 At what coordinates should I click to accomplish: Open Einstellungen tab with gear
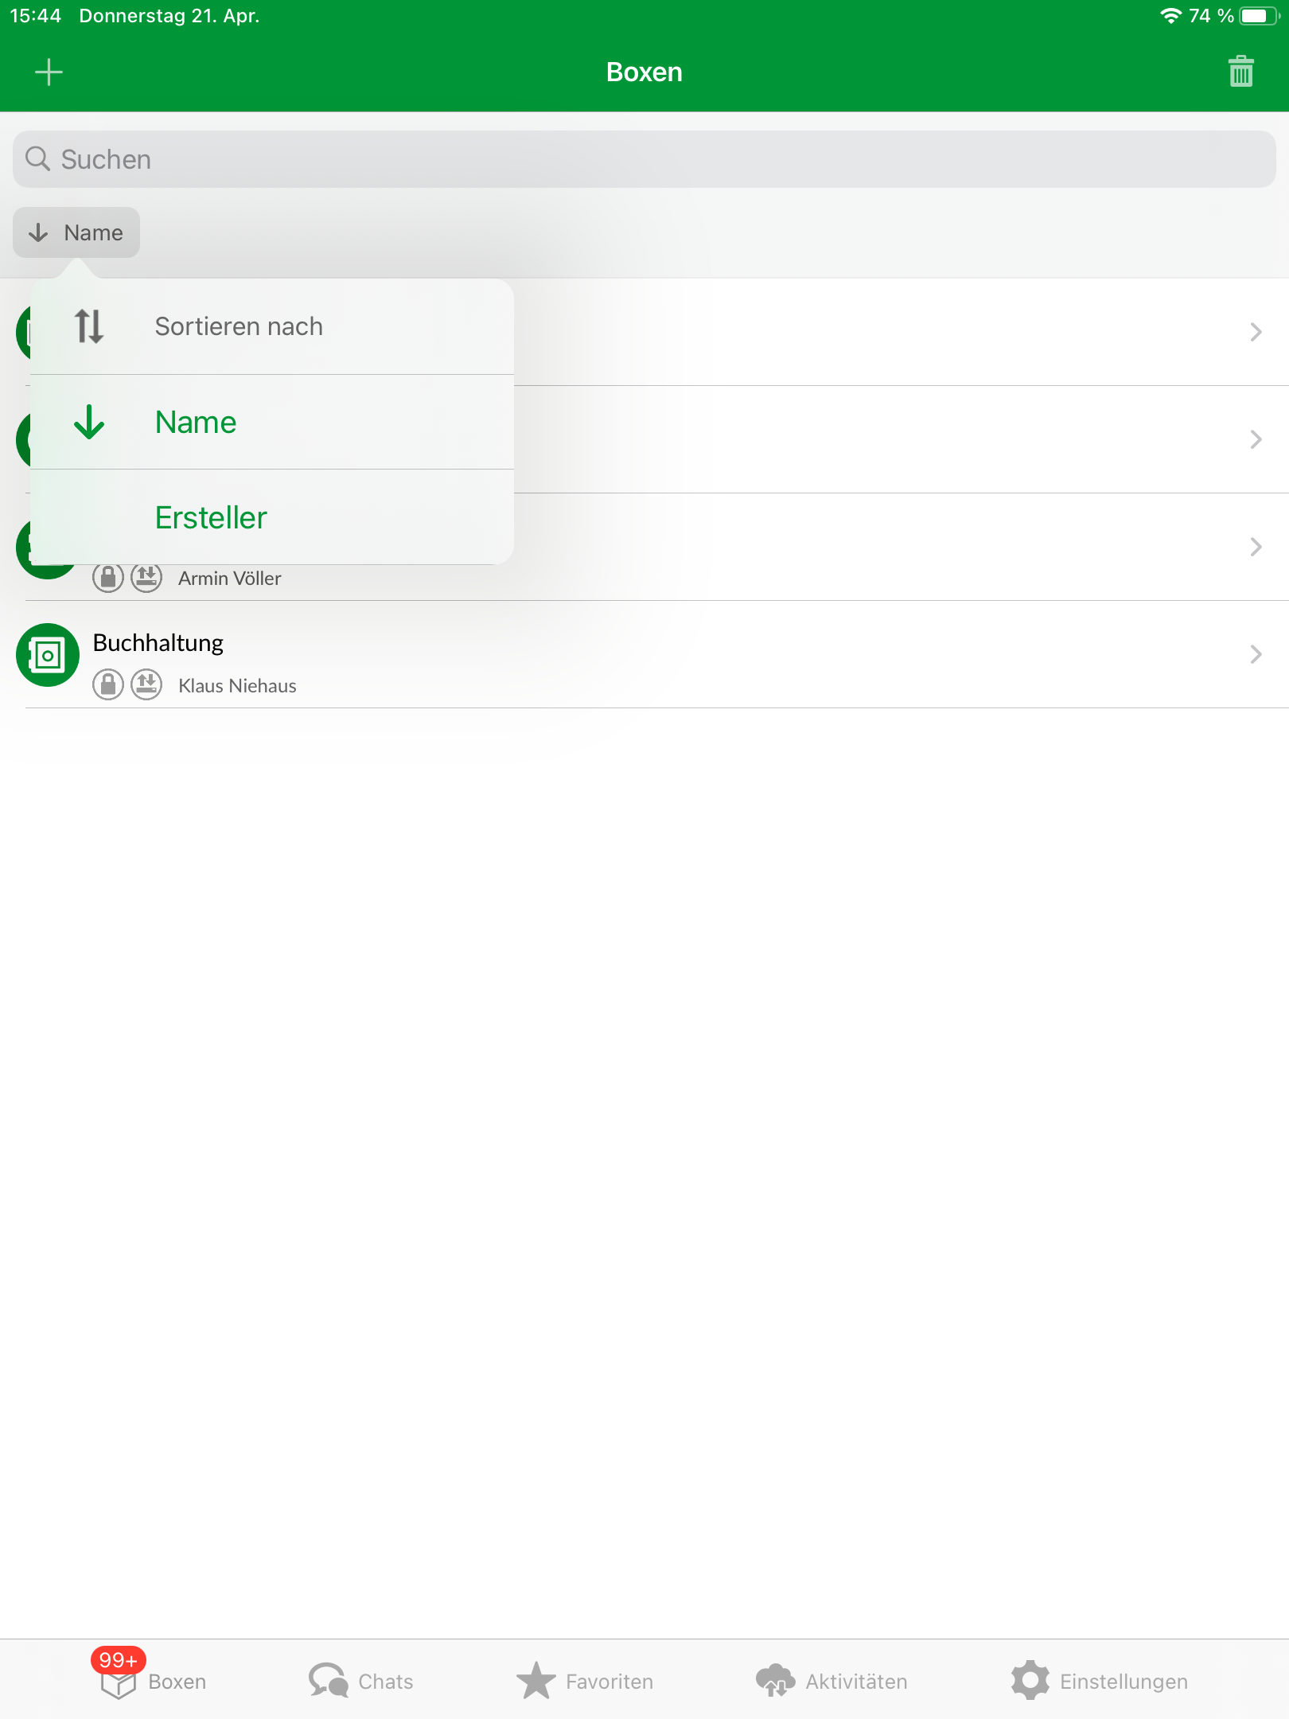pos(1100,1680)
